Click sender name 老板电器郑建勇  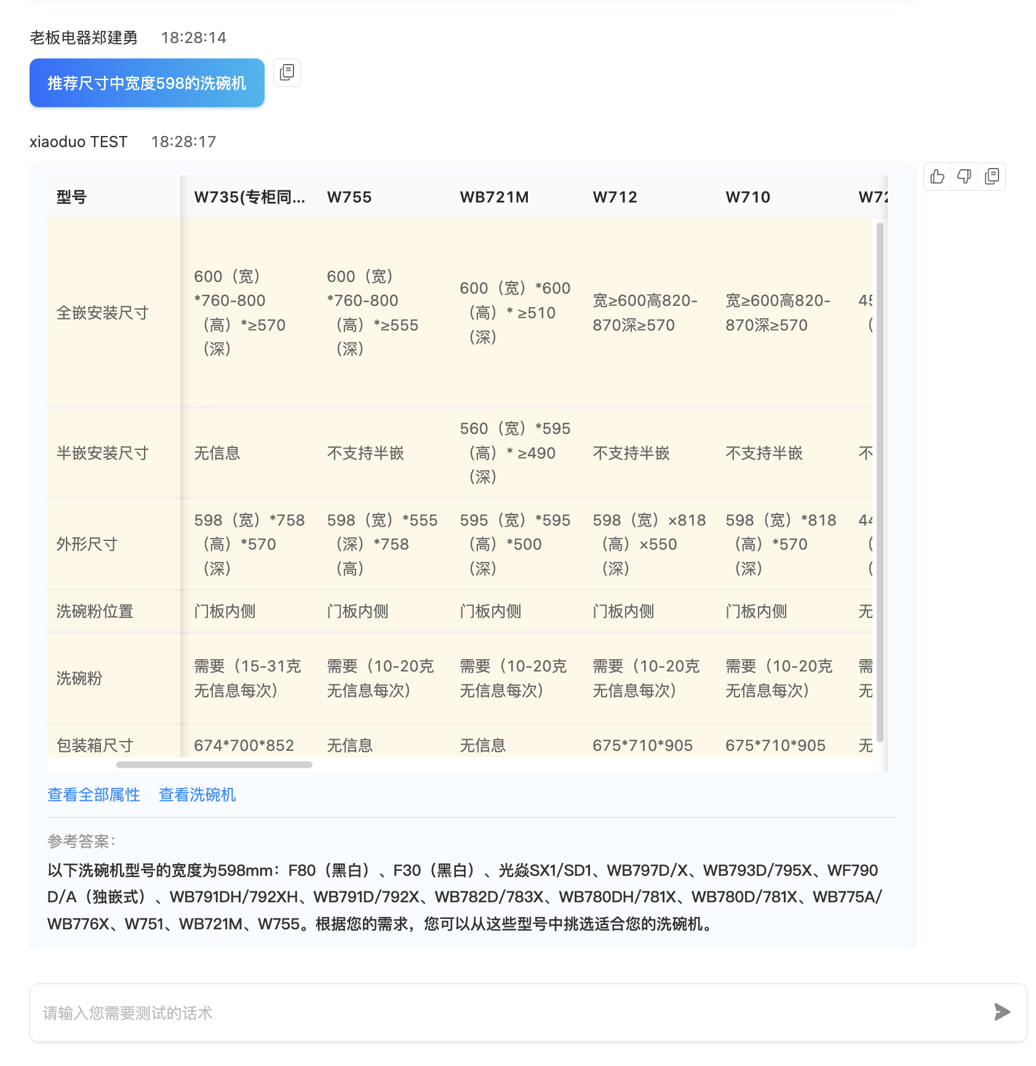(84, 38)
